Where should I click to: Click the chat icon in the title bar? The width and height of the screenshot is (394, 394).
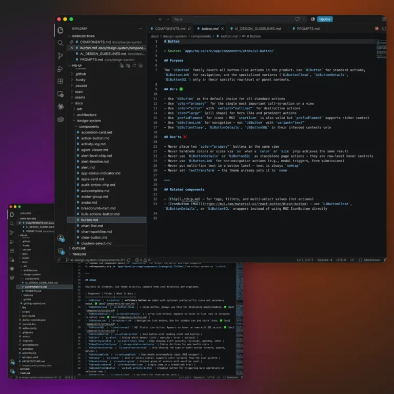[298, 19]
